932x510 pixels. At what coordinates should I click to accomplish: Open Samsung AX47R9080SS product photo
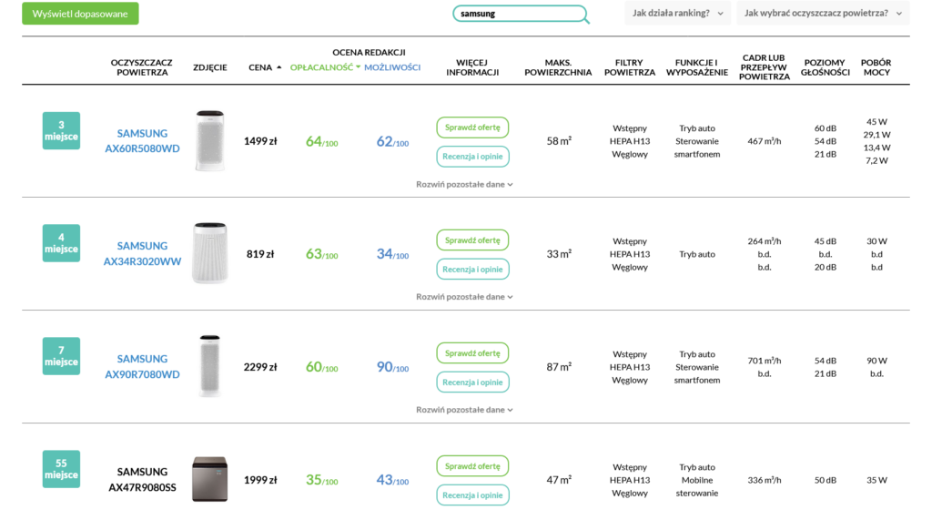(x=209, y=479)
